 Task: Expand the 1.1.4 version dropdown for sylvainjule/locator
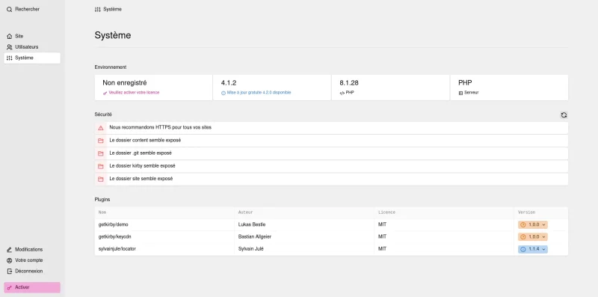pyautogui.click(x=533, y=249)
